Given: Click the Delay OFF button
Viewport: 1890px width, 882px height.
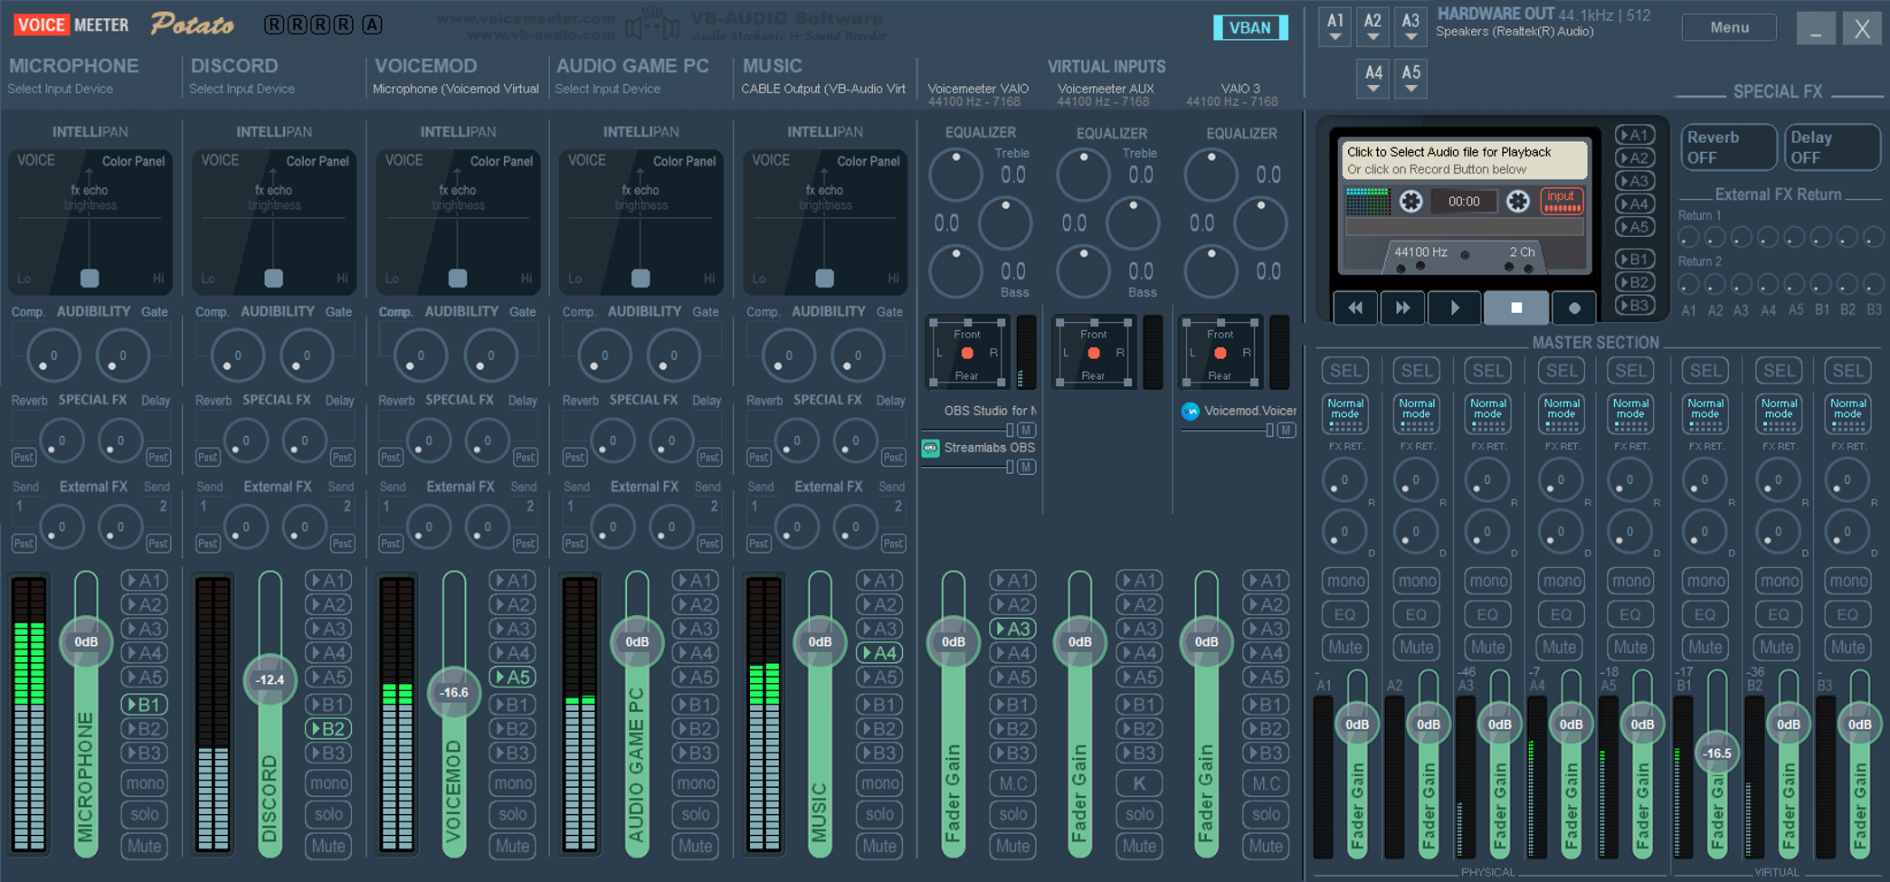Looking at the screenshot, I should [x=1832, y=147].
